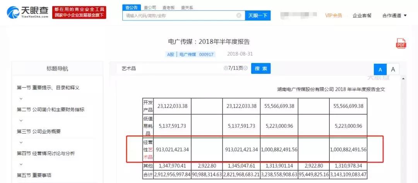Click cell value 1,313,901.14
Viewport: 418px width, 183px height.
279,166
